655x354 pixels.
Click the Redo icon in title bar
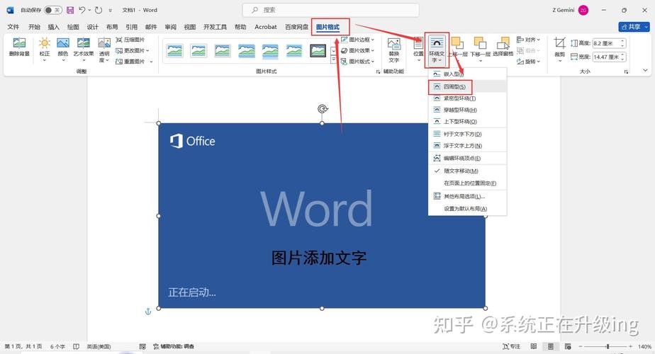click(x=99, y=10)
